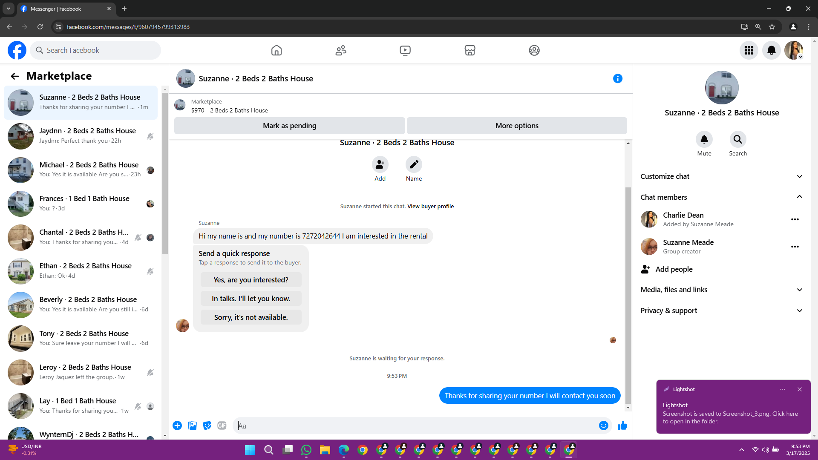
Task: Show hidden system tray icons
Action: (x=742, y=450)
